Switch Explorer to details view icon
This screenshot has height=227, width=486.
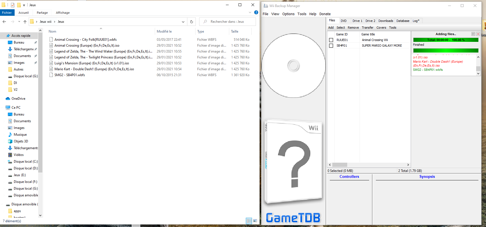[x=249, y=221]
